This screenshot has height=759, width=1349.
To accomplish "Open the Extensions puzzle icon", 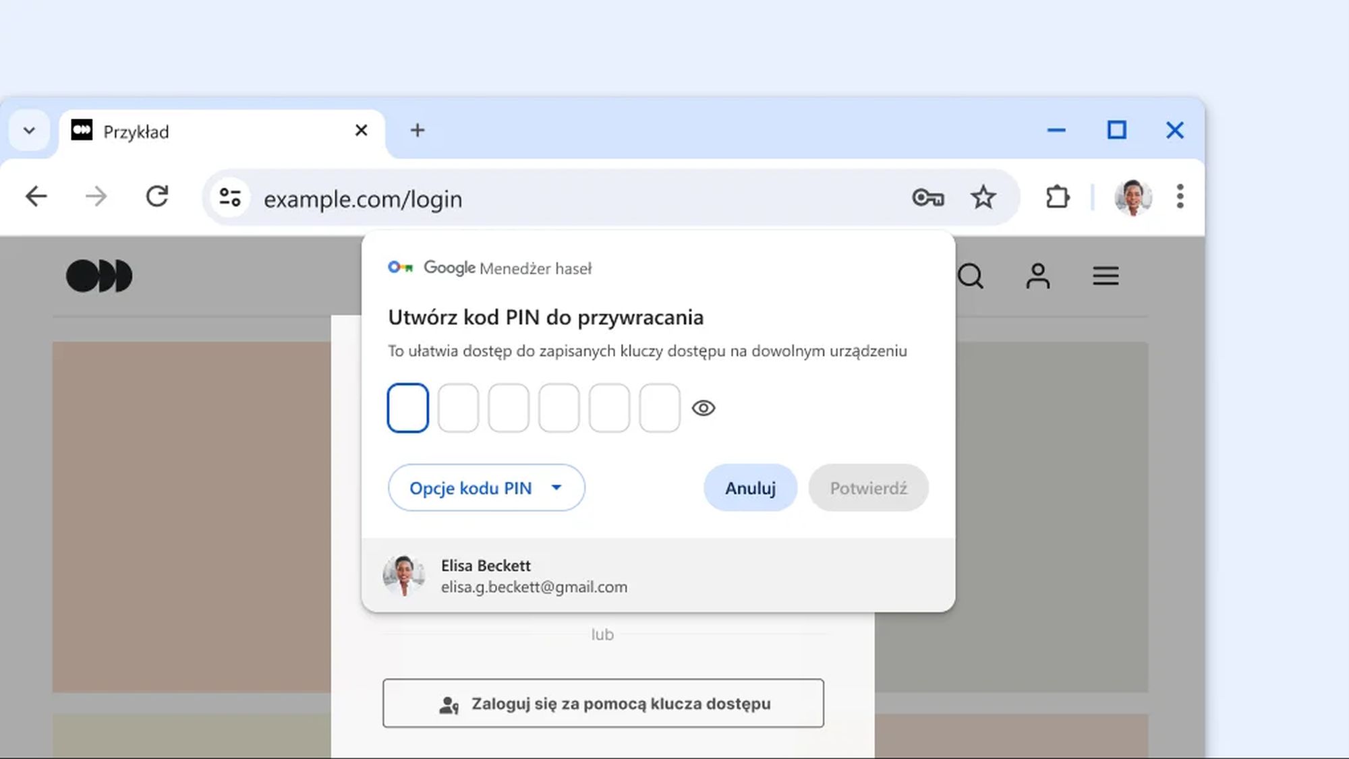I will click(1058, 198).
